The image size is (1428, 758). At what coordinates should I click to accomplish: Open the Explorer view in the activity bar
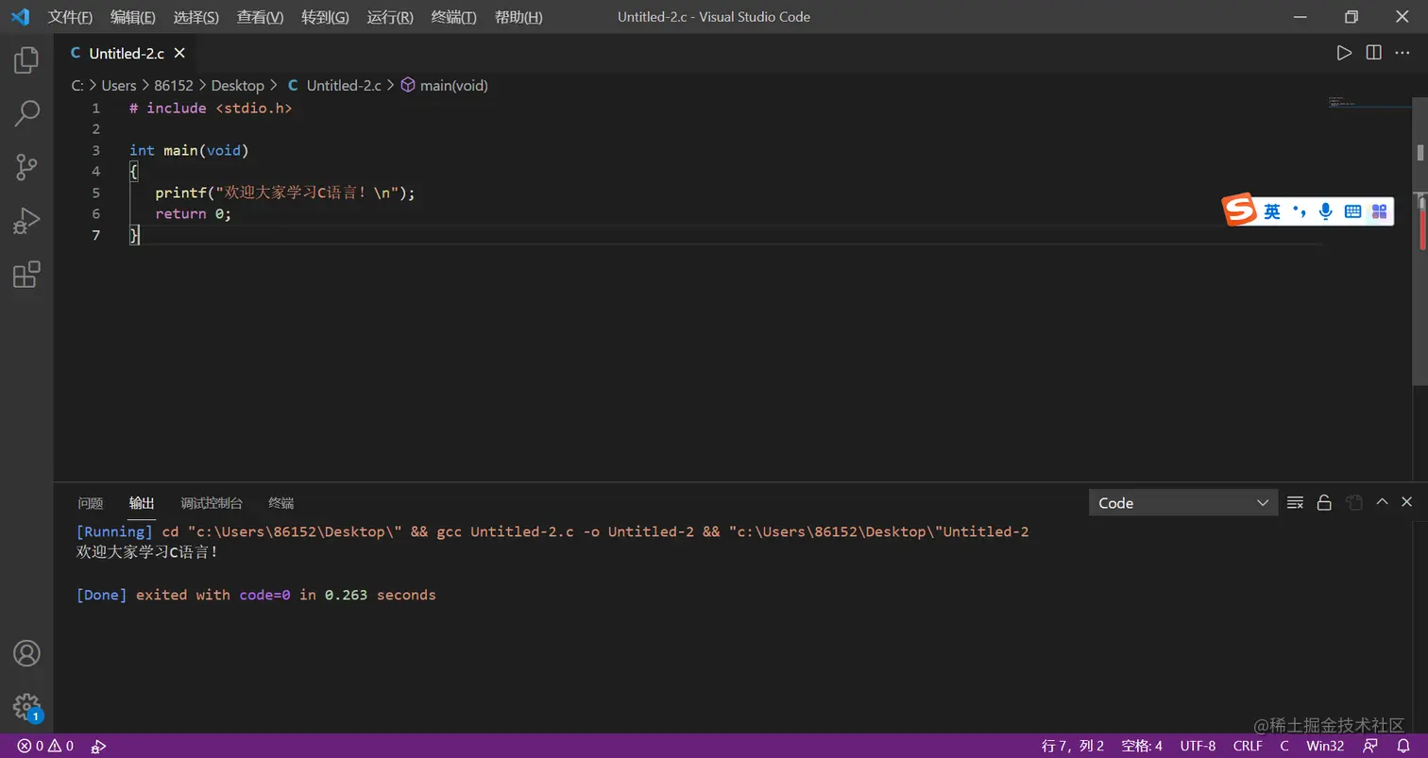pyautogui.click(x=26, y=61)
